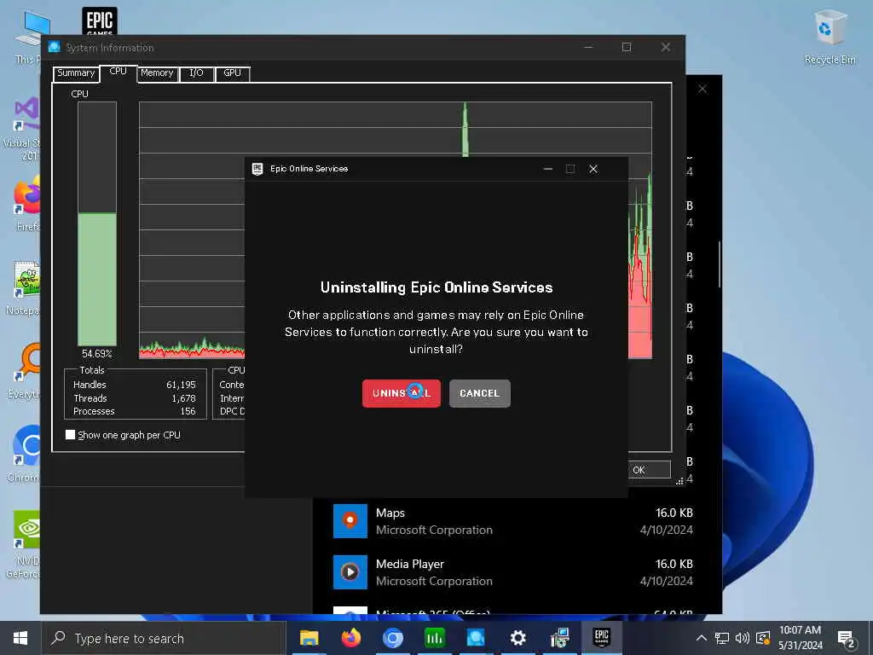The height and width of the screenshot is (655, 873).
Task: Open Chromium from the taskbar
Action: point(392,638)
